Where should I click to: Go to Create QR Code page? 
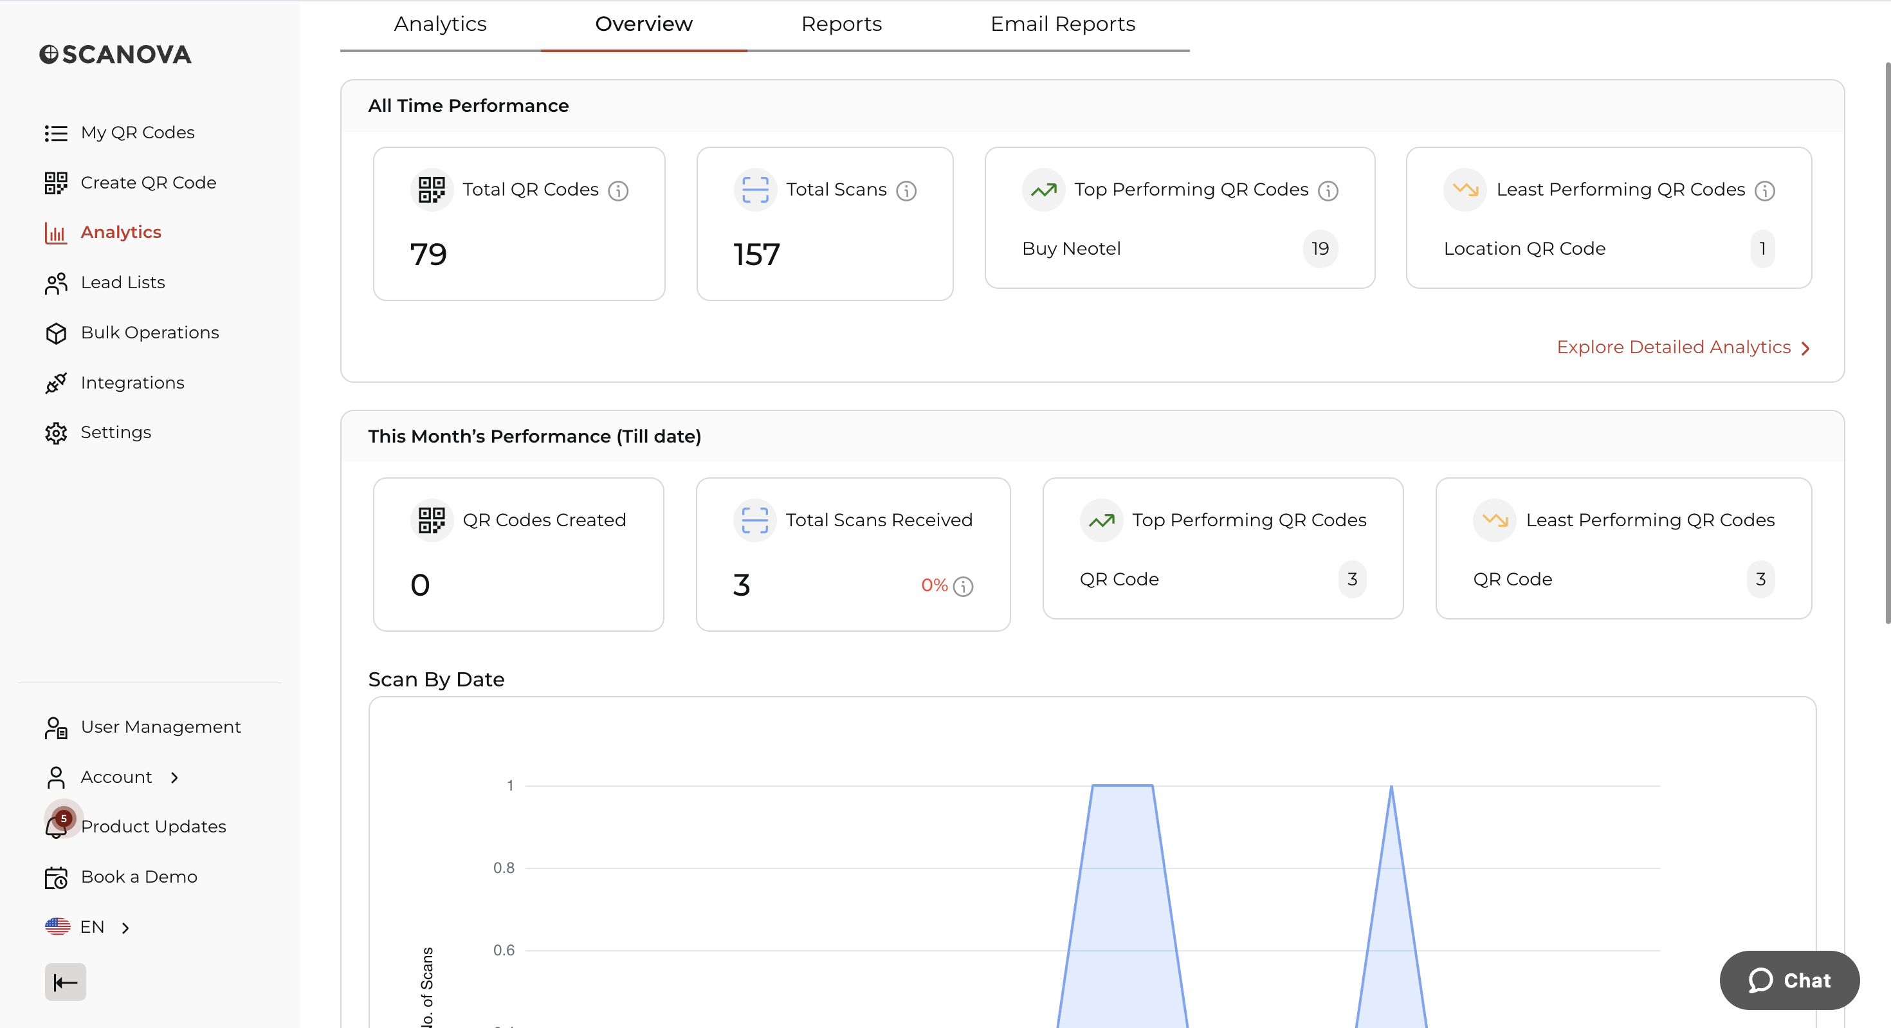coord(149,183)
